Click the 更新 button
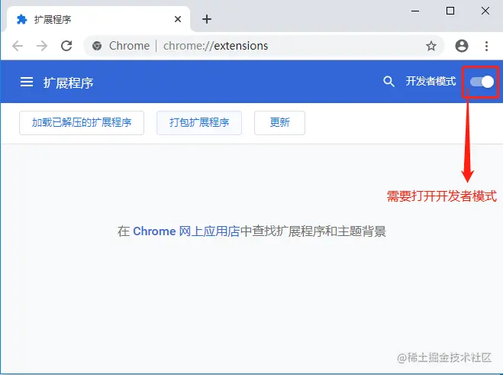Image resolution: width=503 pixels, height=375 pixels. pyautogui.click(x=279, y=123)
